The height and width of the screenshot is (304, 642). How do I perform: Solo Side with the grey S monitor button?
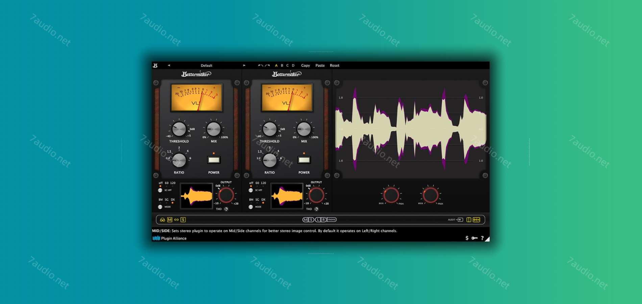(x=311, y=220)
